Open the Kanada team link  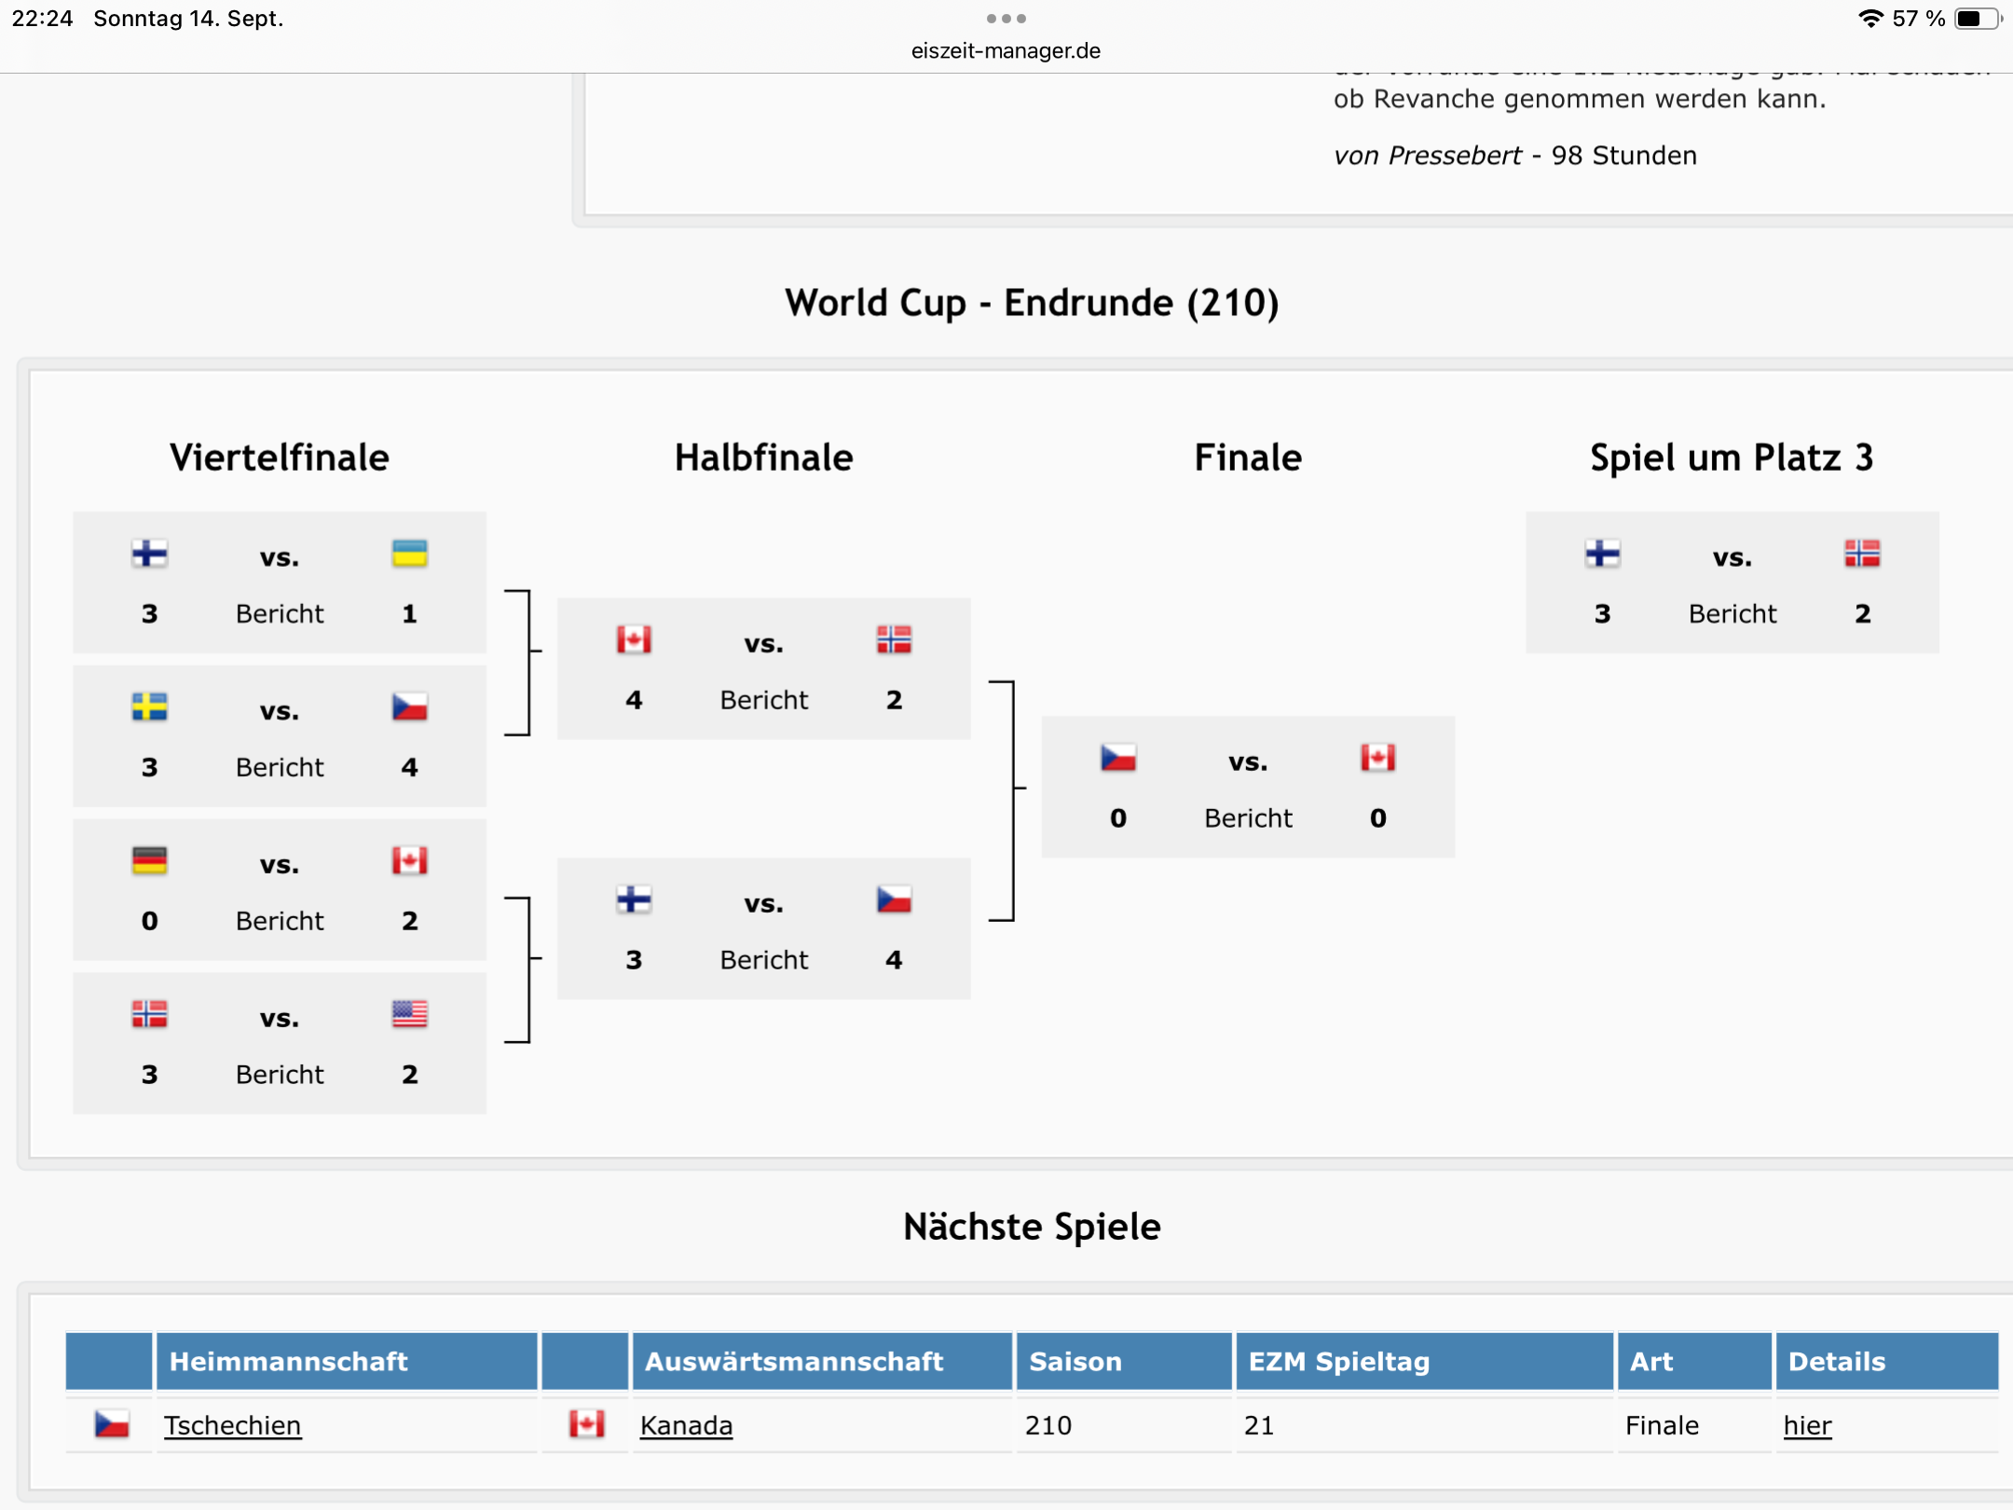[x=686, y=1425]
